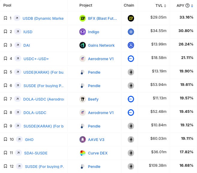This screenshot has width=197, height=173.
Task: Open the SDAI-SUSDE pool link
Action: [x=36, y=153]
